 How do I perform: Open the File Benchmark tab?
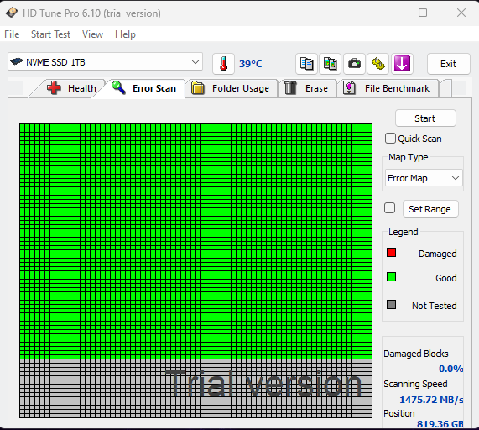(388, 88)
